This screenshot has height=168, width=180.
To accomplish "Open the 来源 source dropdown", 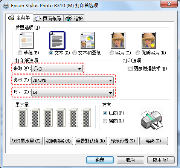I will [57, 69].
